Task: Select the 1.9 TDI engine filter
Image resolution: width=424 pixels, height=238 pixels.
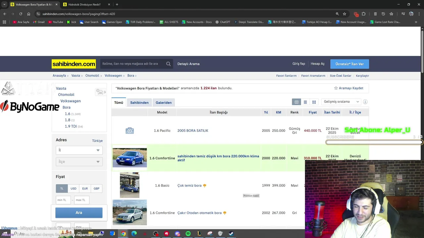Action: 71,126
